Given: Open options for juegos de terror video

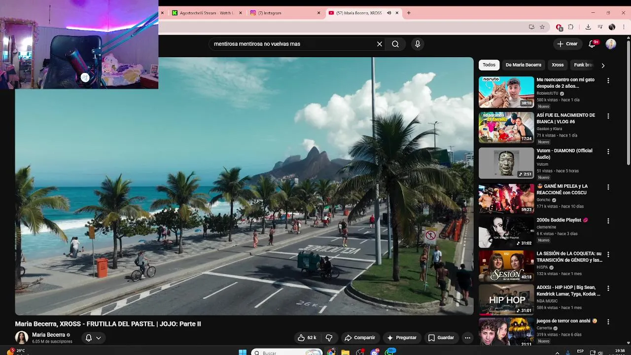Looking at the screenshot, I should (x=608, y=321).
